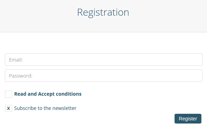Accept the conditions via the bold label
Image resolution: width=207 pixels, height=127 pixels.
point(48,94)
